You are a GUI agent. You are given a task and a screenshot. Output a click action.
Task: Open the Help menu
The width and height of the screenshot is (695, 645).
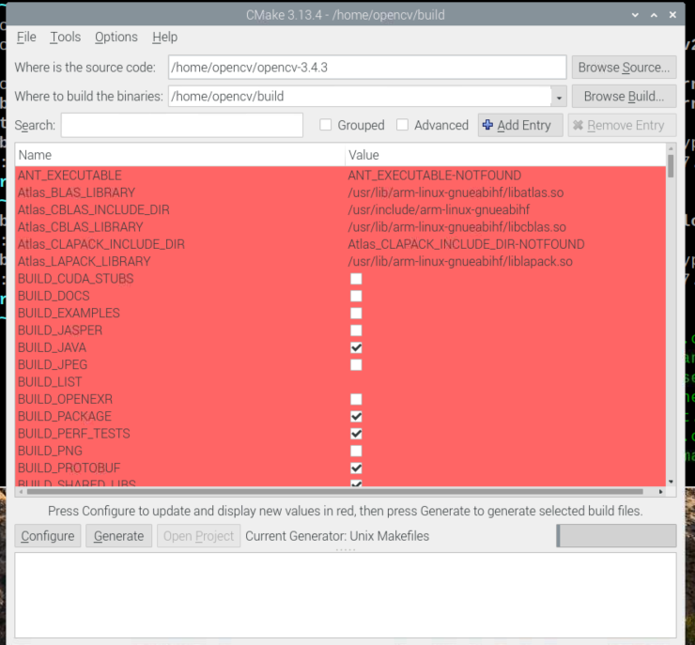(x=165, y=37)
